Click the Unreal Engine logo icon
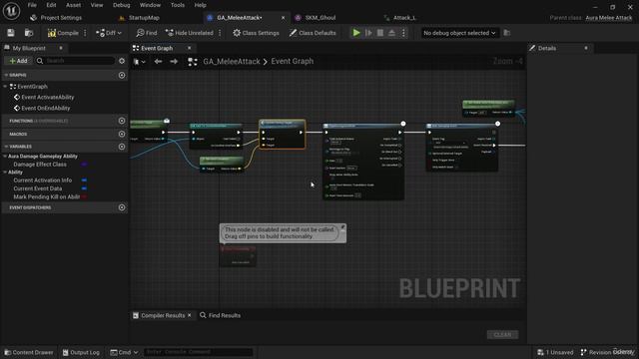639x359 pixels. pyautogui.click(x=11, y=11)
